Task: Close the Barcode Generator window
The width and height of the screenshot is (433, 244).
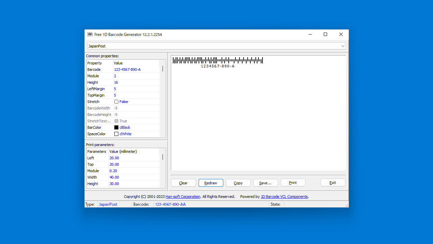Action: (341, 34)
